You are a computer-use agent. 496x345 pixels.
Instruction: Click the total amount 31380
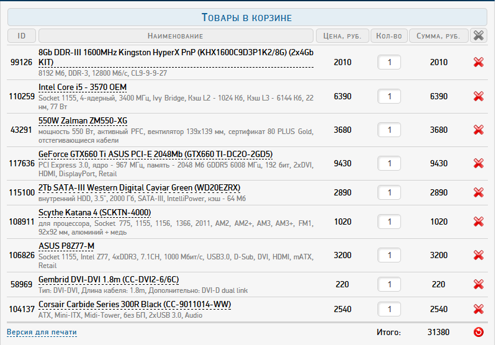point(438,332)
